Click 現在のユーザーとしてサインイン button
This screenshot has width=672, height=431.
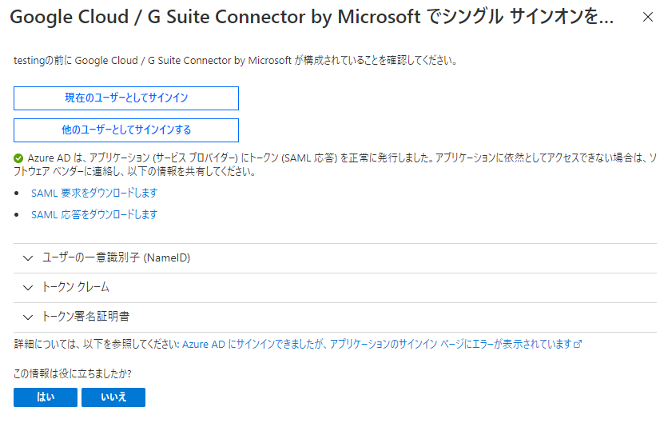click(126, 98)
